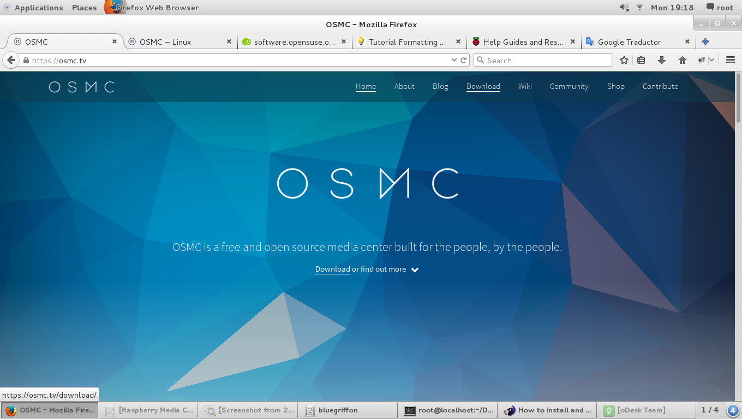Open the Blog navigation link
742x419 pixels.
coord(440,86)
